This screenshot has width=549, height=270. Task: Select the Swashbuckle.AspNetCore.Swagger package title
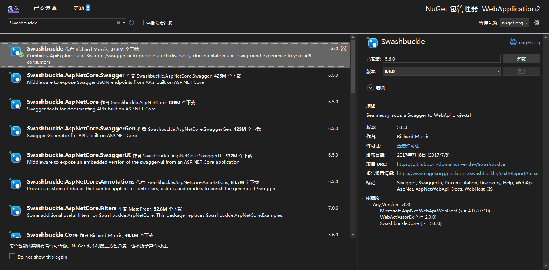click(x=76, y=75)
